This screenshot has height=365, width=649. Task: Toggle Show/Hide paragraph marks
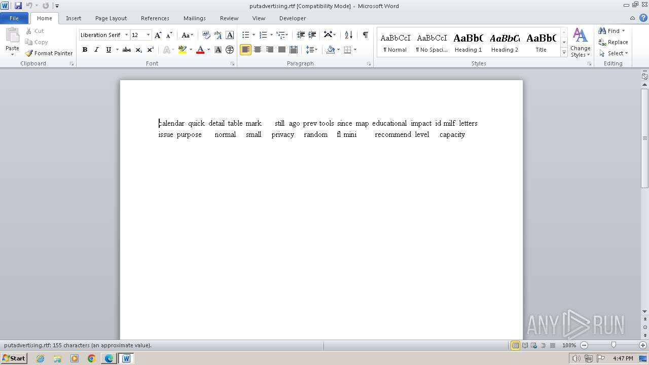tap(365, 35)
